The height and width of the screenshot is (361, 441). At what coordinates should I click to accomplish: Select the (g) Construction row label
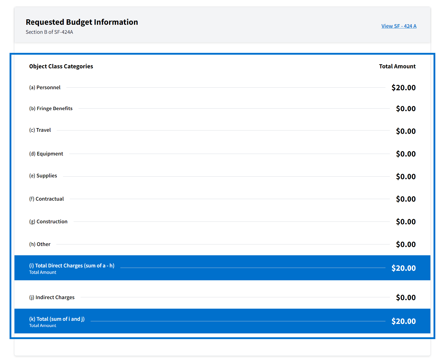click(x=48, y=221)
